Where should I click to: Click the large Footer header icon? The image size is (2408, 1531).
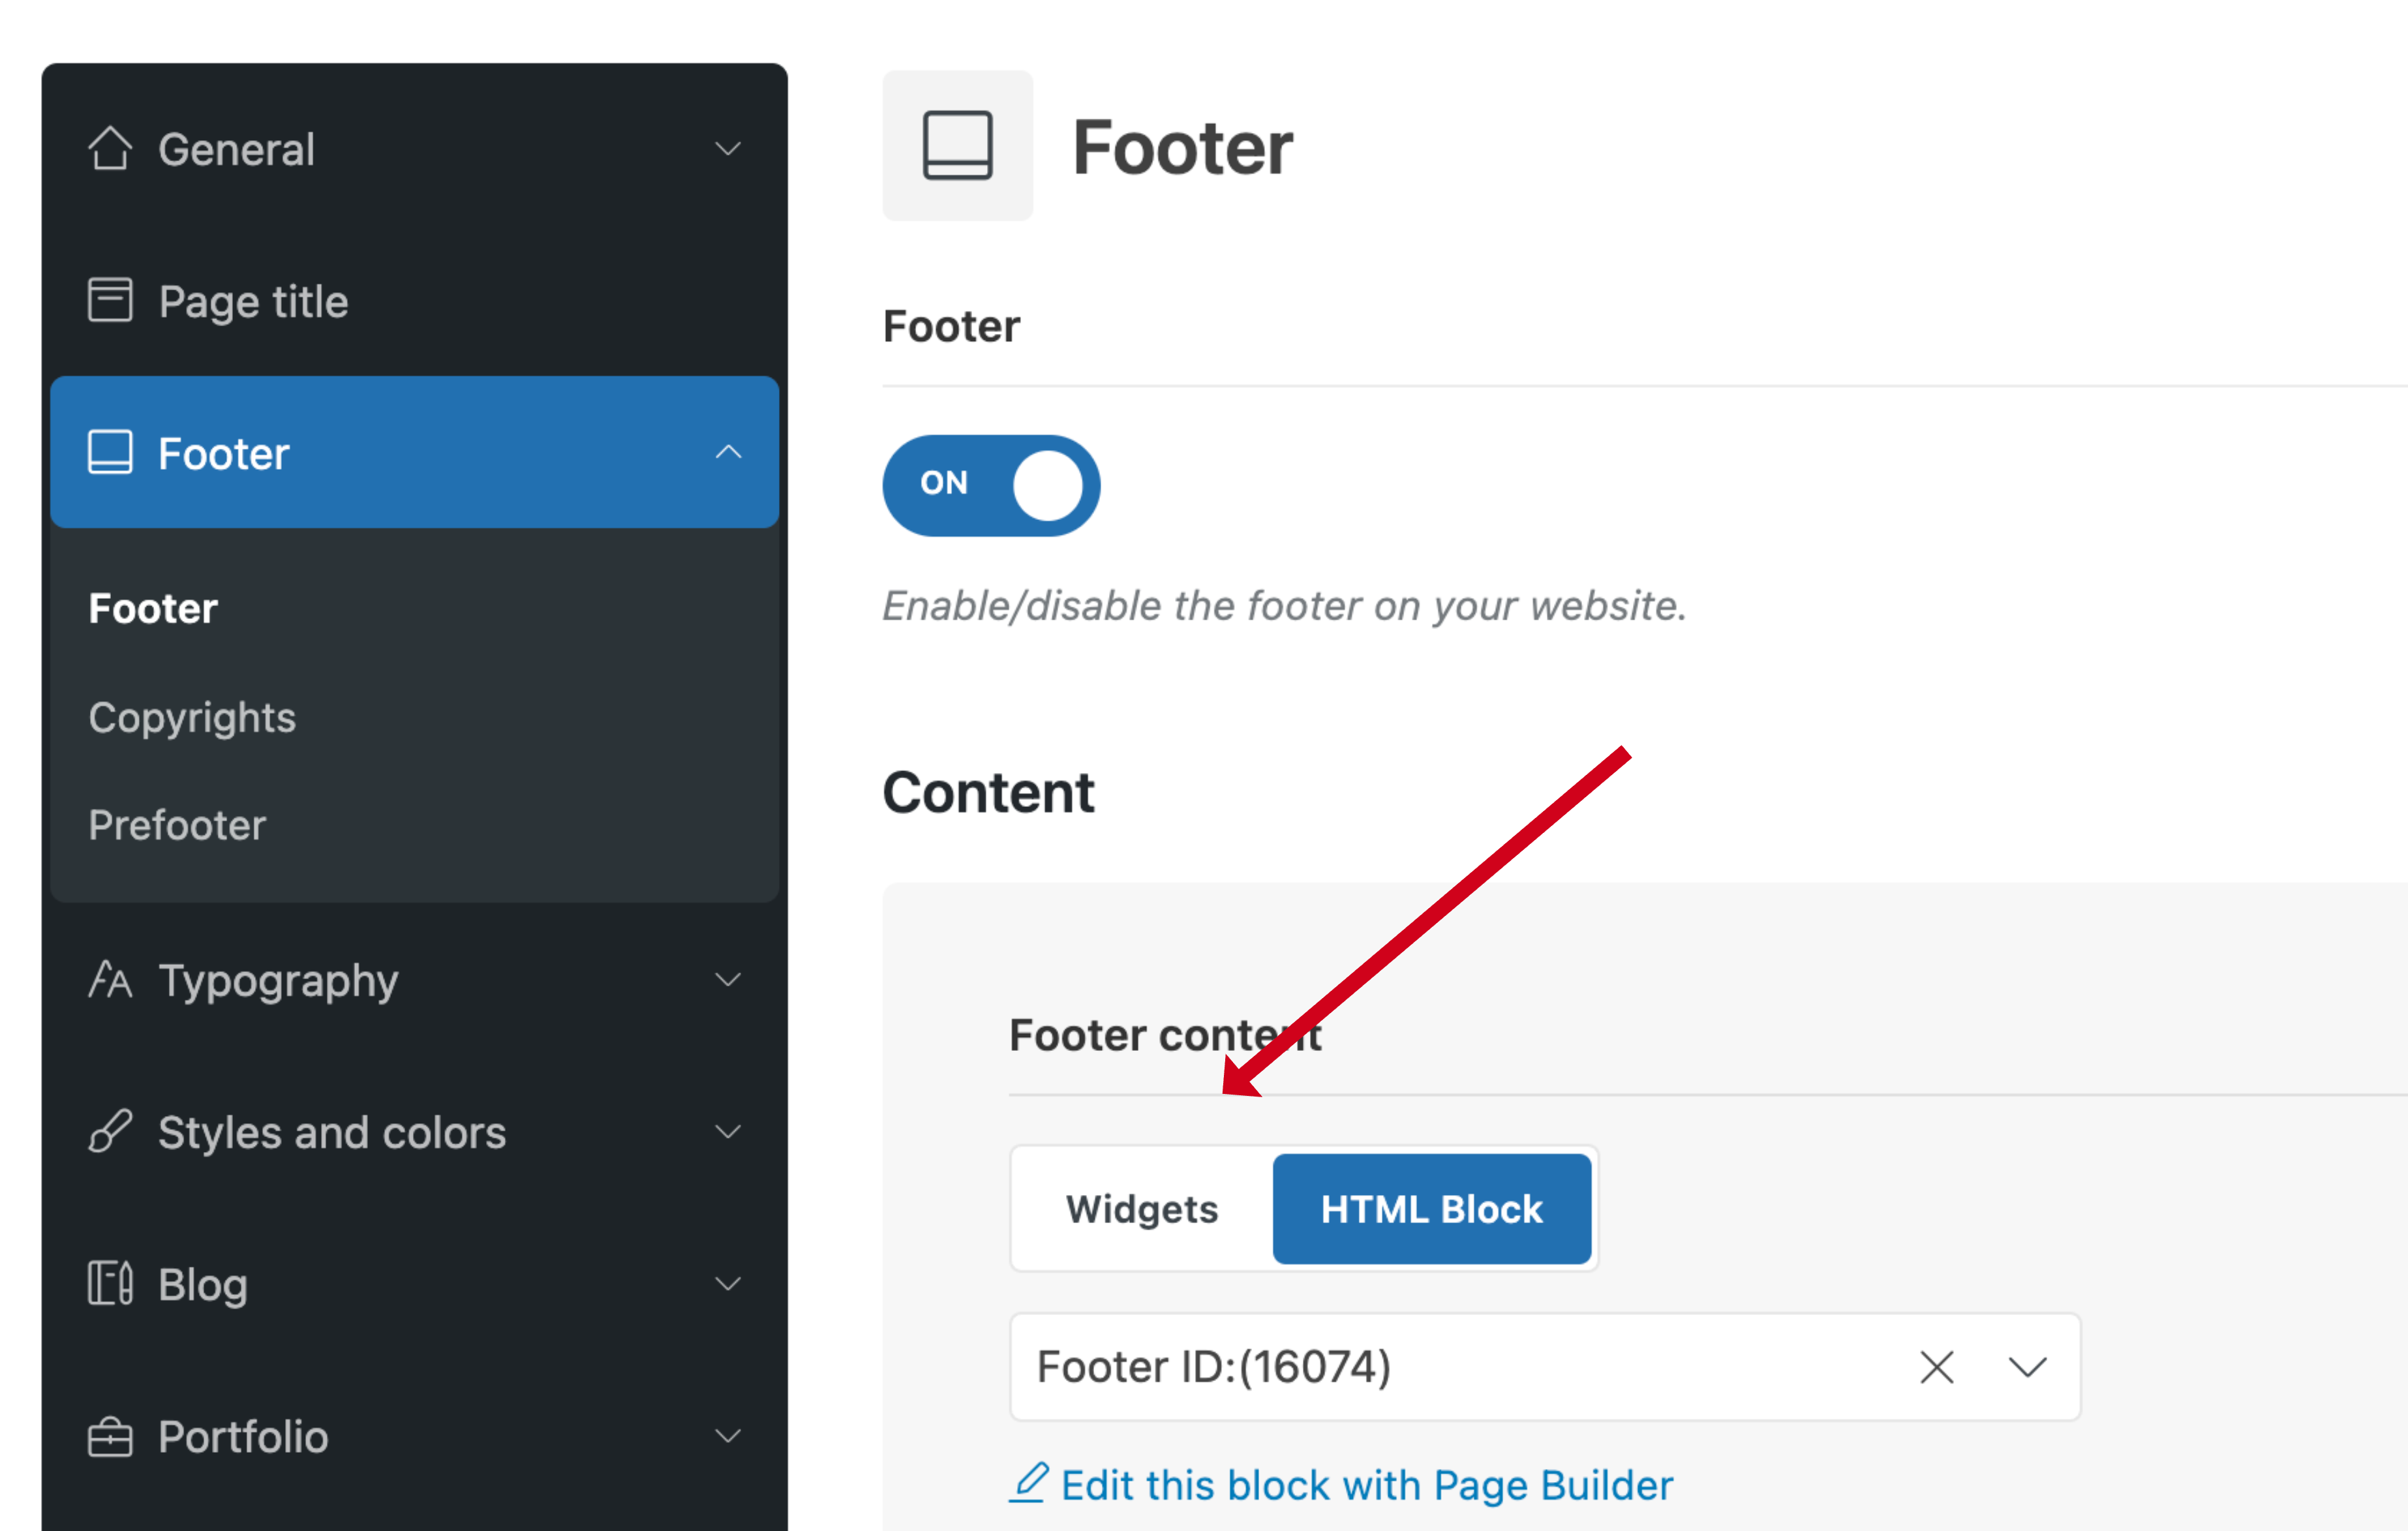[957, 146]
